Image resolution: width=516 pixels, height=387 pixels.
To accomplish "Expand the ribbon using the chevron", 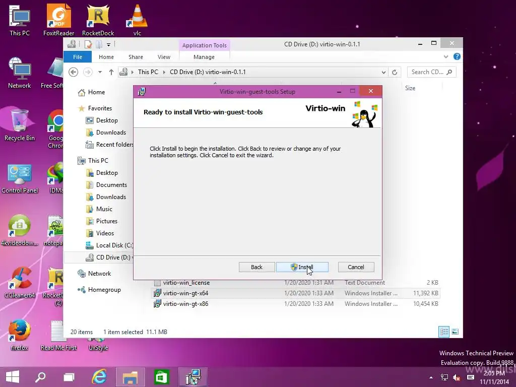I will [446, 56].
